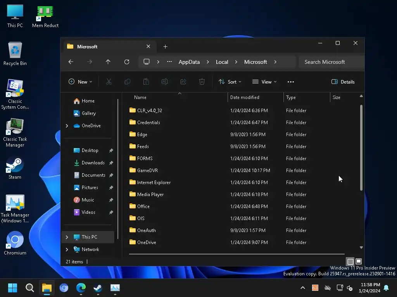397x297 pixels.
Task: Switch to details list view icon
Action: (x=350, y=261)
